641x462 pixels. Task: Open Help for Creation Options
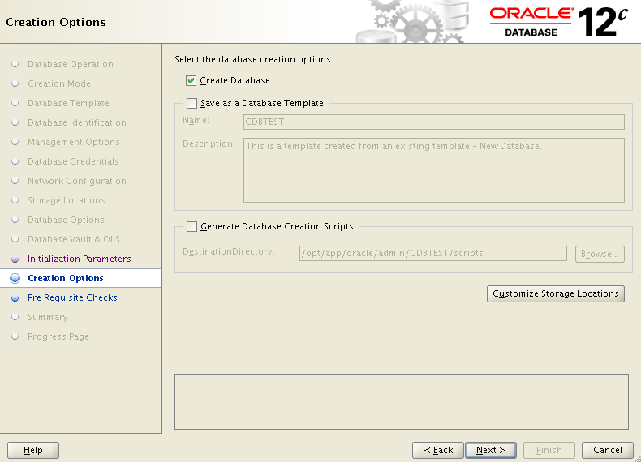[x=33, y=450]
